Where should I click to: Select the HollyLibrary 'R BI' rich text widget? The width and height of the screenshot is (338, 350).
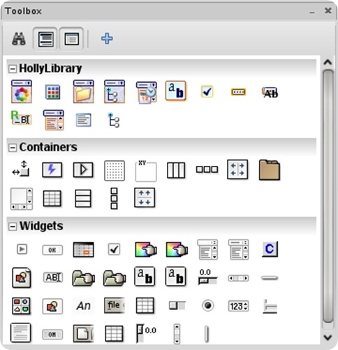coord(22,118)
